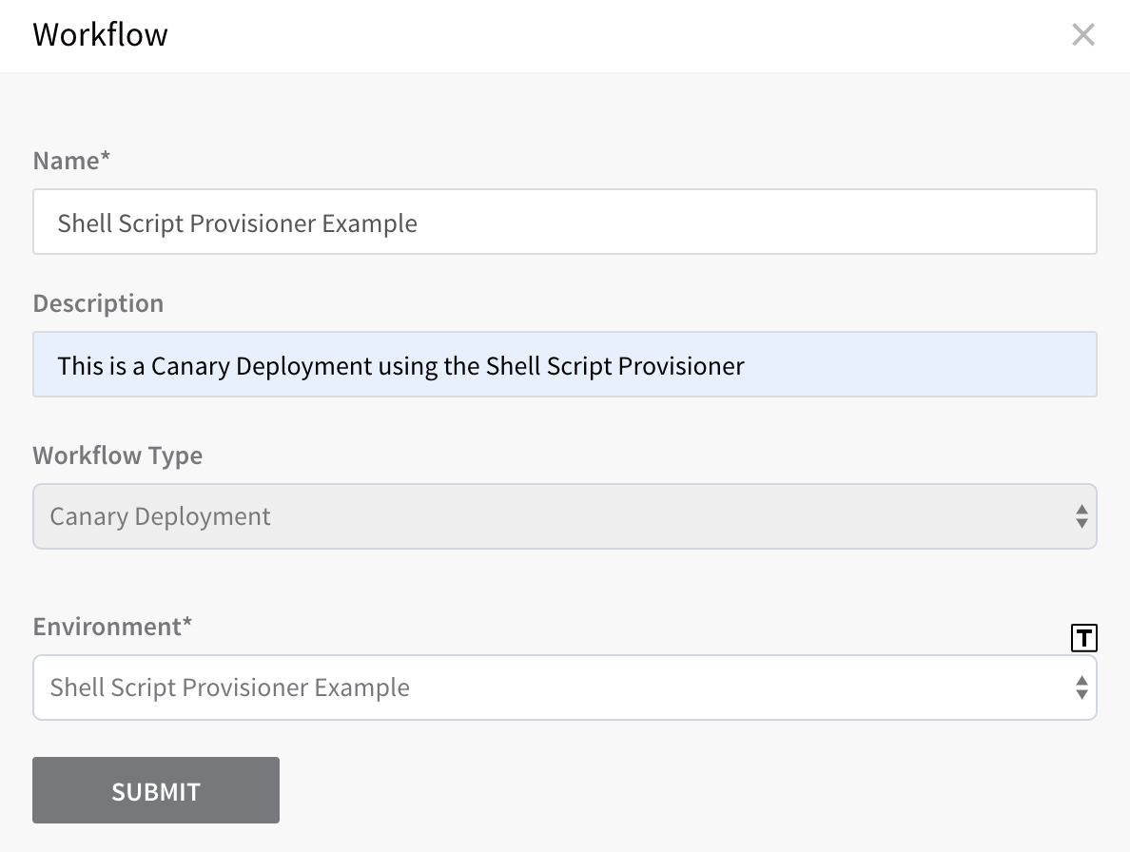Toggle the Environment template T icon
Viewport: 1130px width, 852px height.
(x=1084, y=638)
